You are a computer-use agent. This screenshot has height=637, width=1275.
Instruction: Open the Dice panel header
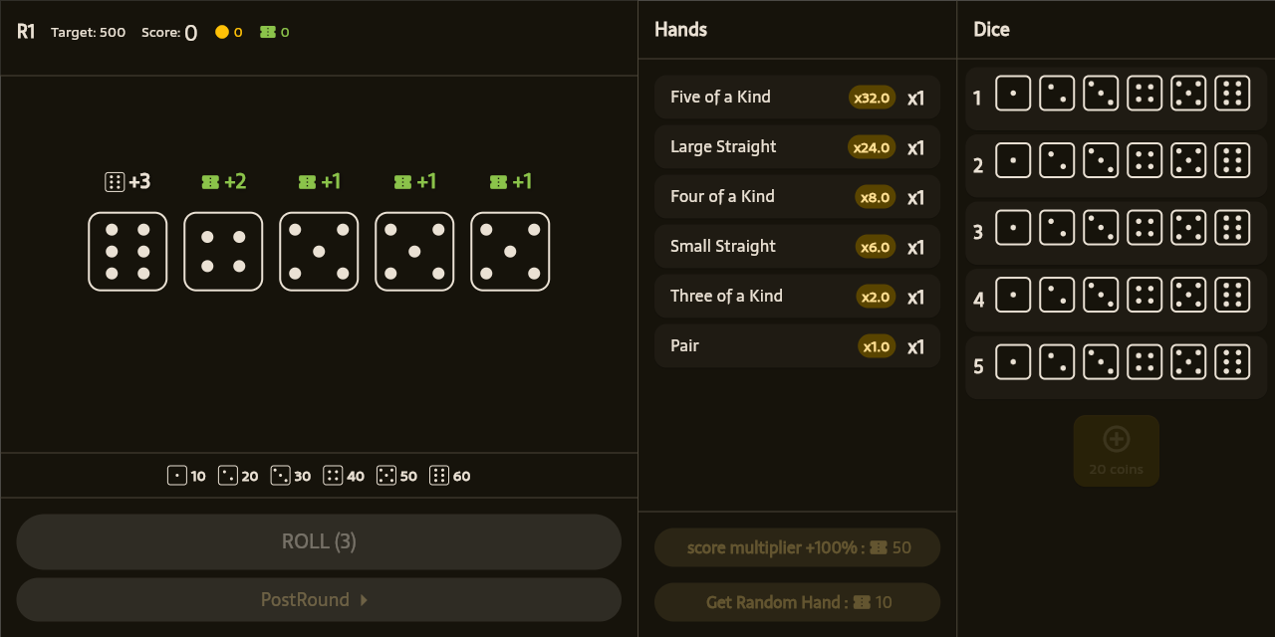(x=991, y=30)
